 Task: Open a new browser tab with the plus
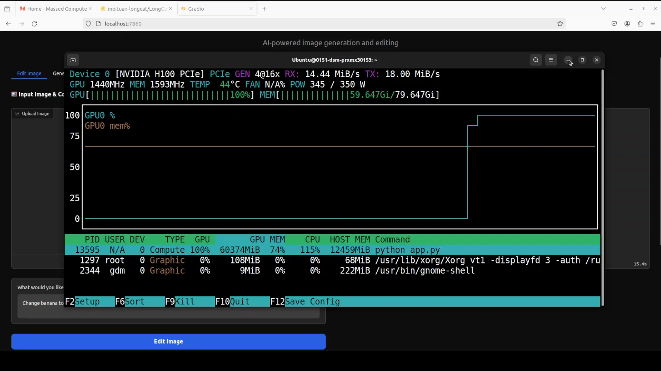[264, 9]
